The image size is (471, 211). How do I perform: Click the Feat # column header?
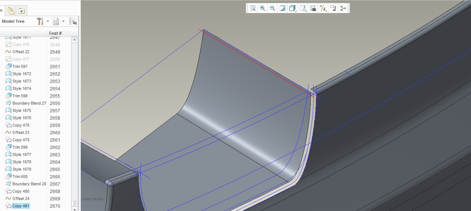point(55,33)
